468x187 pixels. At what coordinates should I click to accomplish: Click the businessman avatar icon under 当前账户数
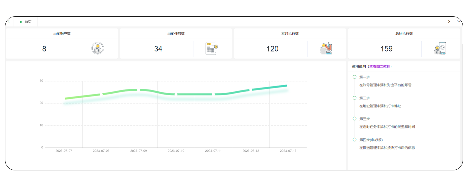pos(98,49)
